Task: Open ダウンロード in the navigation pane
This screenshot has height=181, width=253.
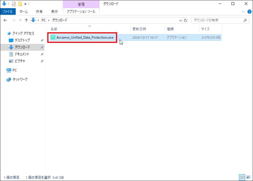Action: point(22,47)
